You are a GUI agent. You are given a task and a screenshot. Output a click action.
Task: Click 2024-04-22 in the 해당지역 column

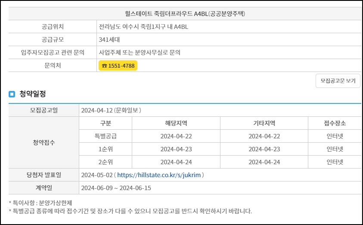point(176,136)
